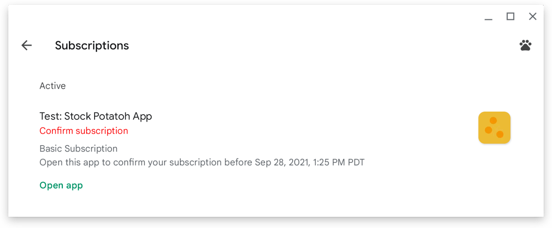Maximize the Subscriptions window
Image resolution: width=552 pixels, height=228 pixels.
click(510, 16)
